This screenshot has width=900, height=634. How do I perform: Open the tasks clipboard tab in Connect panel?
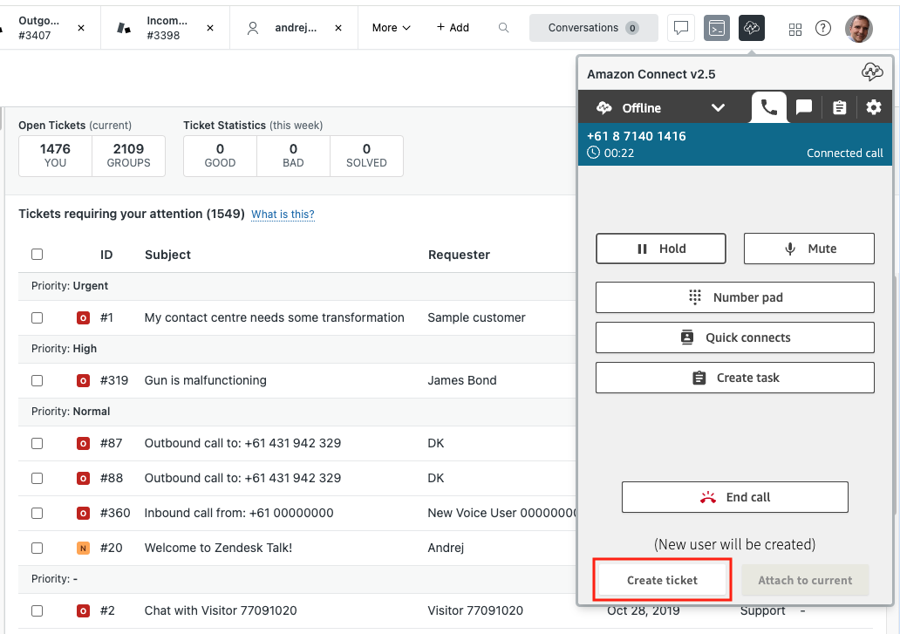click(x=839, y=107)
